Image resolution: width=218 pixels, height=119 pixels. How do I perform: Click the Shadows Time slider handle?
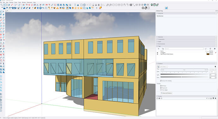pyautogui.click(x=193, y=69)
